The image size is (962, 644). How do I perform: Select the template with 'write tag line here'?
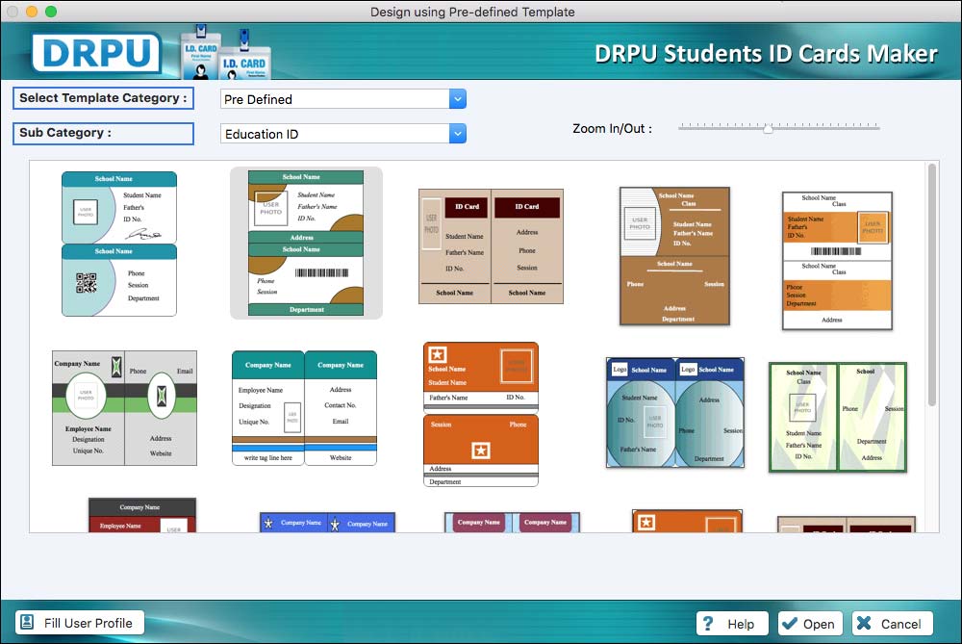(x=304, y=408)
